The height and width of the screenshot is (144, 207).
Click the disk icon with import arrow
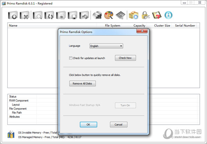pyautogui.click(x=61, y=15)
